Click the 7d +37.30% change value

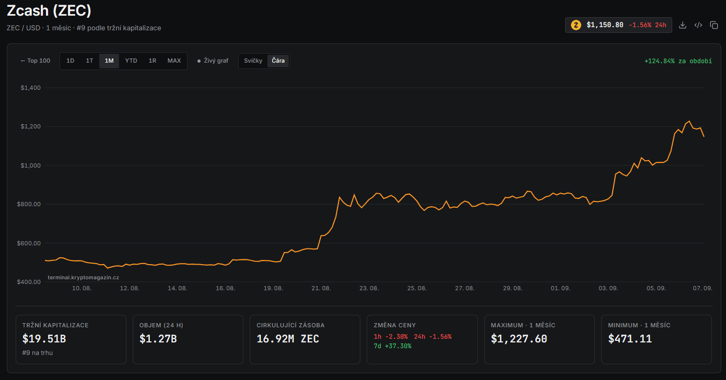tap(393, 346)
